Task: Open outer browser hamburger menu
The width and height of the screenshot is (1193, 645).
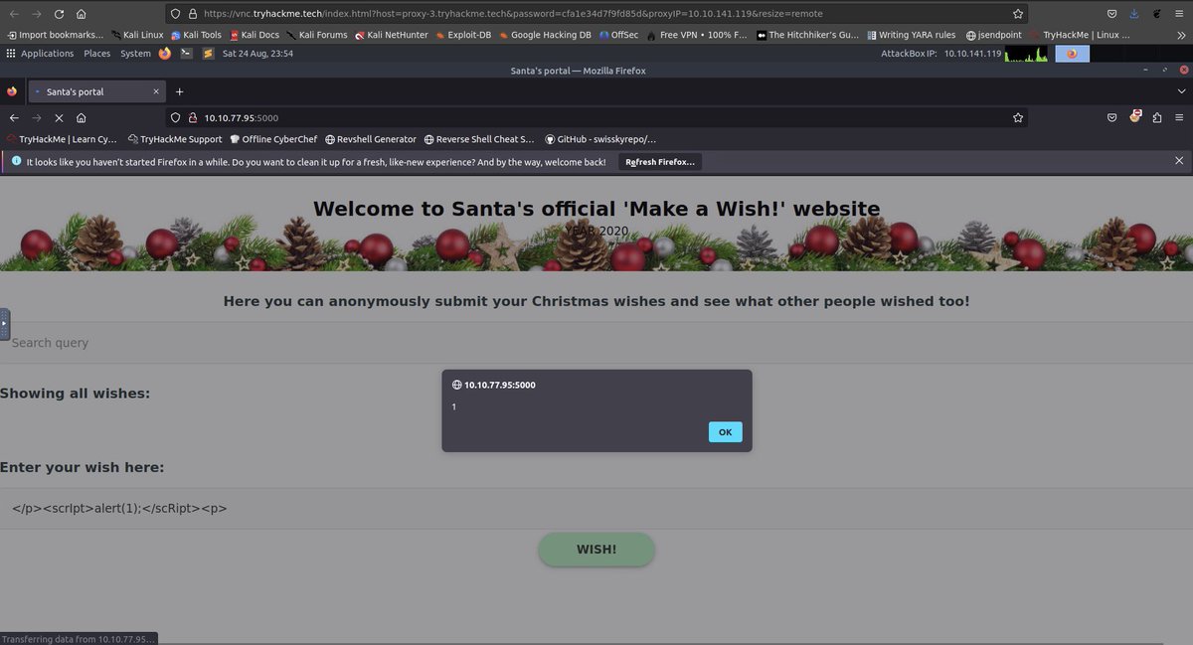Action: tap(1179, 14)
